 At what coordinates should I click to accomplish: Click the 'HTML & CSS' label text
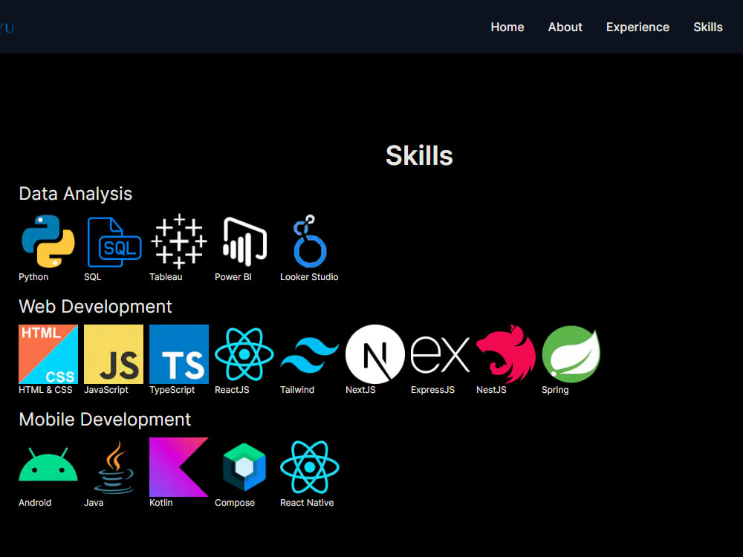pos(45,390)
